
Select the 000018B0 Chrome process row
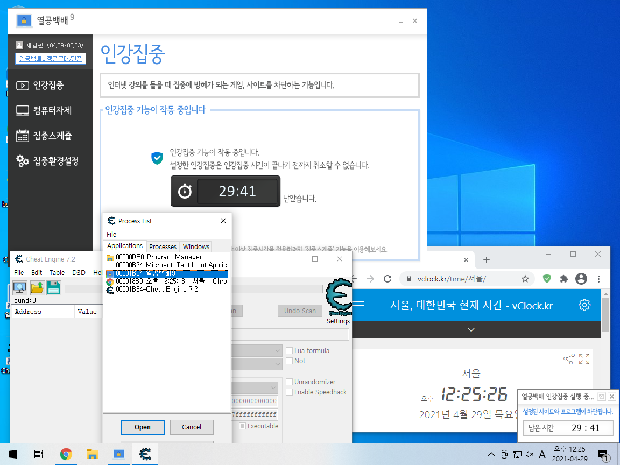(167, 281)
